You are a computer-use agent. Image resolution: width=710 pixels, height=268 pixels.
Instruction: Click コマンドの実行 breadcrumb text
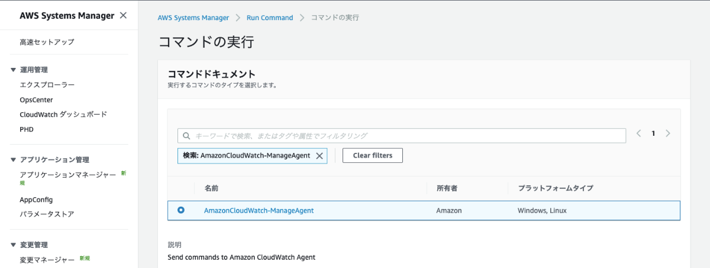tap(335, 18)
